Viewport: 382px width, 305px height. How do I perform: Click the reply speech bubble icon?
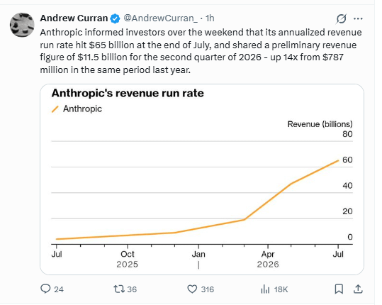(x=45, y=289)
